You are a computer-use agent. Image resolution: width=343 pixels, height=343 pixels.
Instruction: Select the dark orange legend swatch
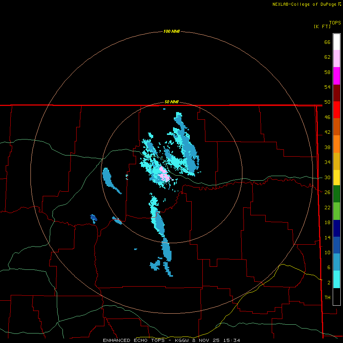[x=337, y=127]
